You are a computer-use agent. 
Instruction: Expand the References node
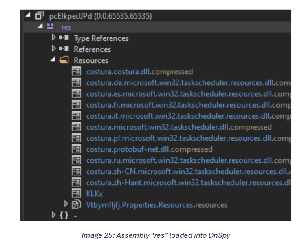tap(53, 49)
